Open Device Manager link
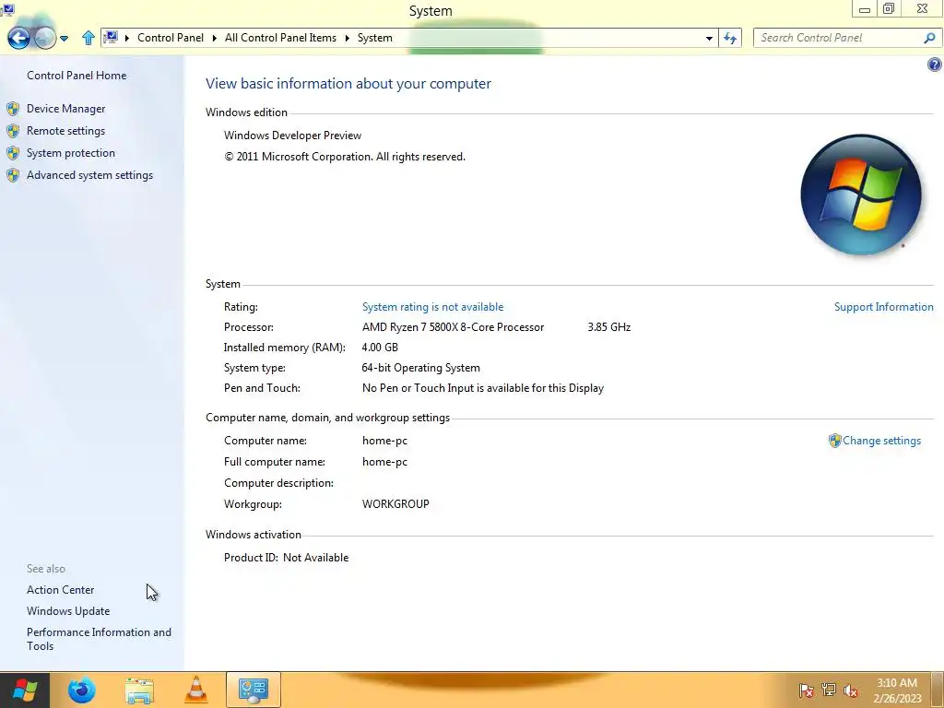The image size is (944, 708). [65, 109]
